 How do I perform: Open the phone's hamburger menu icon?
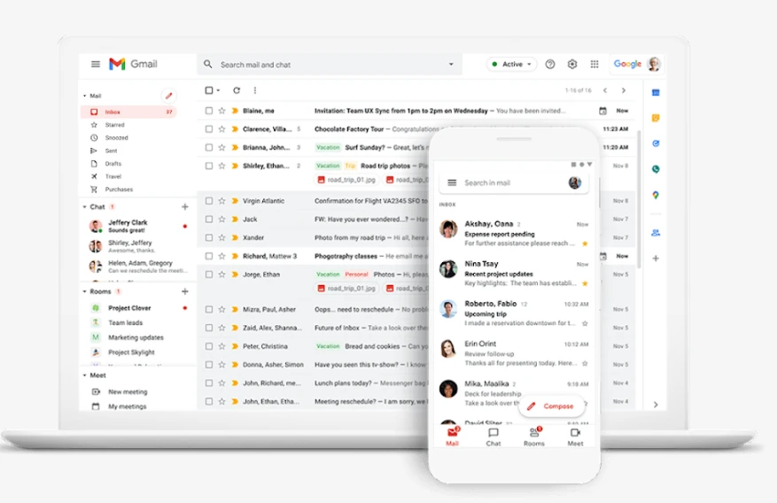pyautogui.click(x=452, y=182)
